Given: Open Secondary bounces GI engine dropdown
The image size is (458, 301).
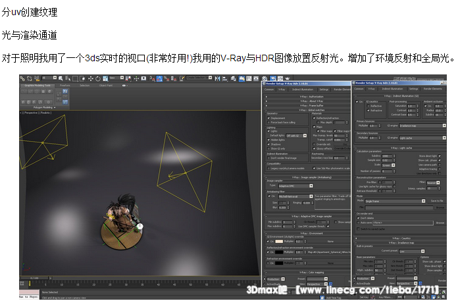Looking at the screenshot, I should [x=422, y=138].
